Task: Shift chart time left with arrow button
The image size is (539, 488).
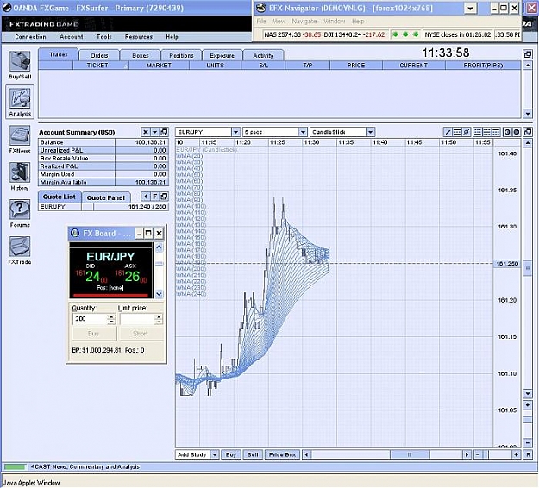Action: (306, 454)
